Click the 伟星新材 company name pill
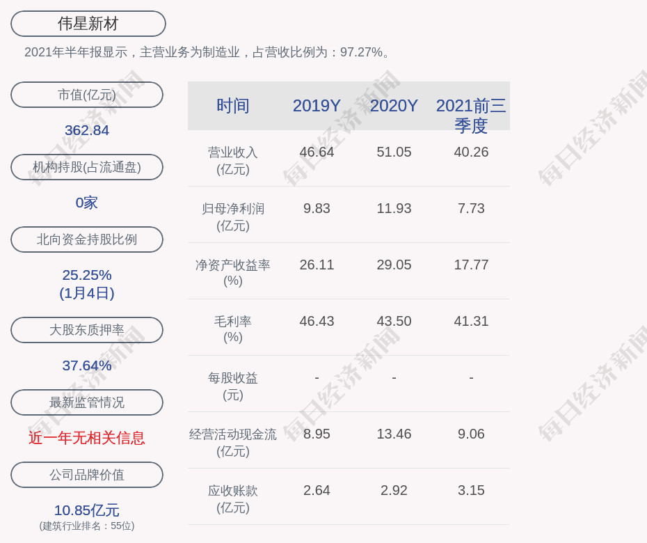647x543 pixels. [x=88, y=24]
